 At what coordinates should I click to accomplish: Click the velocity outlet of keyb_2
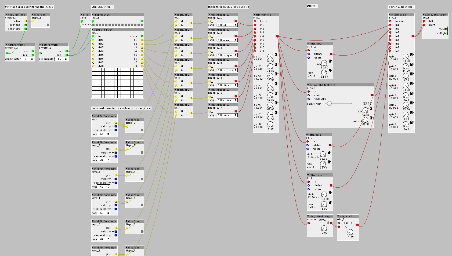(116, 153)
